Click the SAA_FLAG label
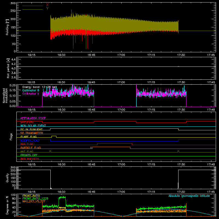The image size is (219, 219). 27,144
